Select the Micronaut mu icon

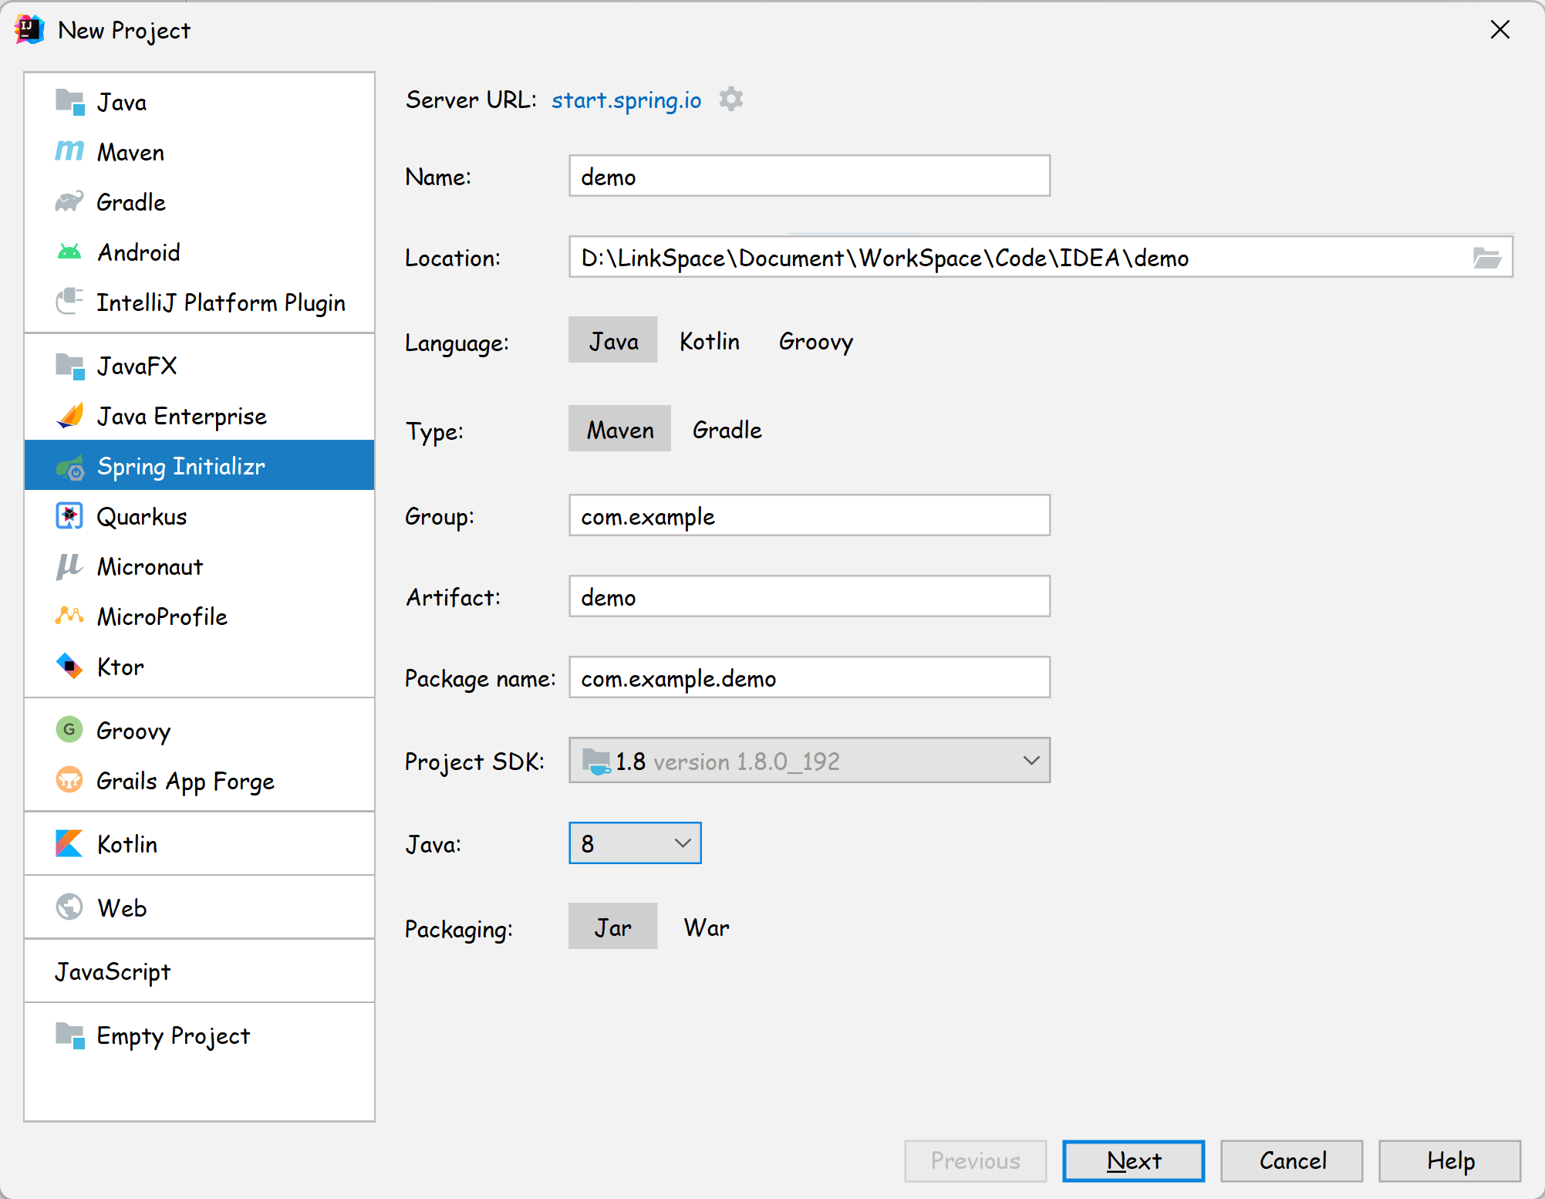[x=69, y=566]
